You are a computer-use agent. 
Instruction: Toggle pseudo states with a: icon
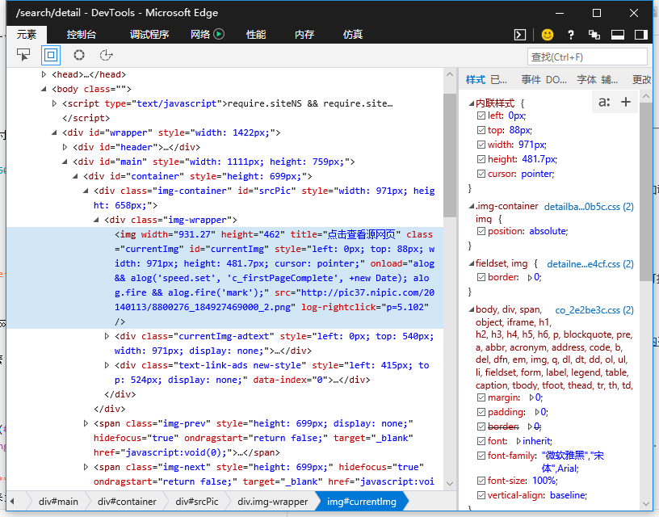603,102
